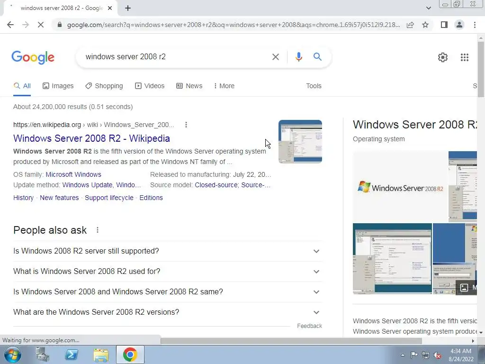Open the search Tools button

pos(314,86)
